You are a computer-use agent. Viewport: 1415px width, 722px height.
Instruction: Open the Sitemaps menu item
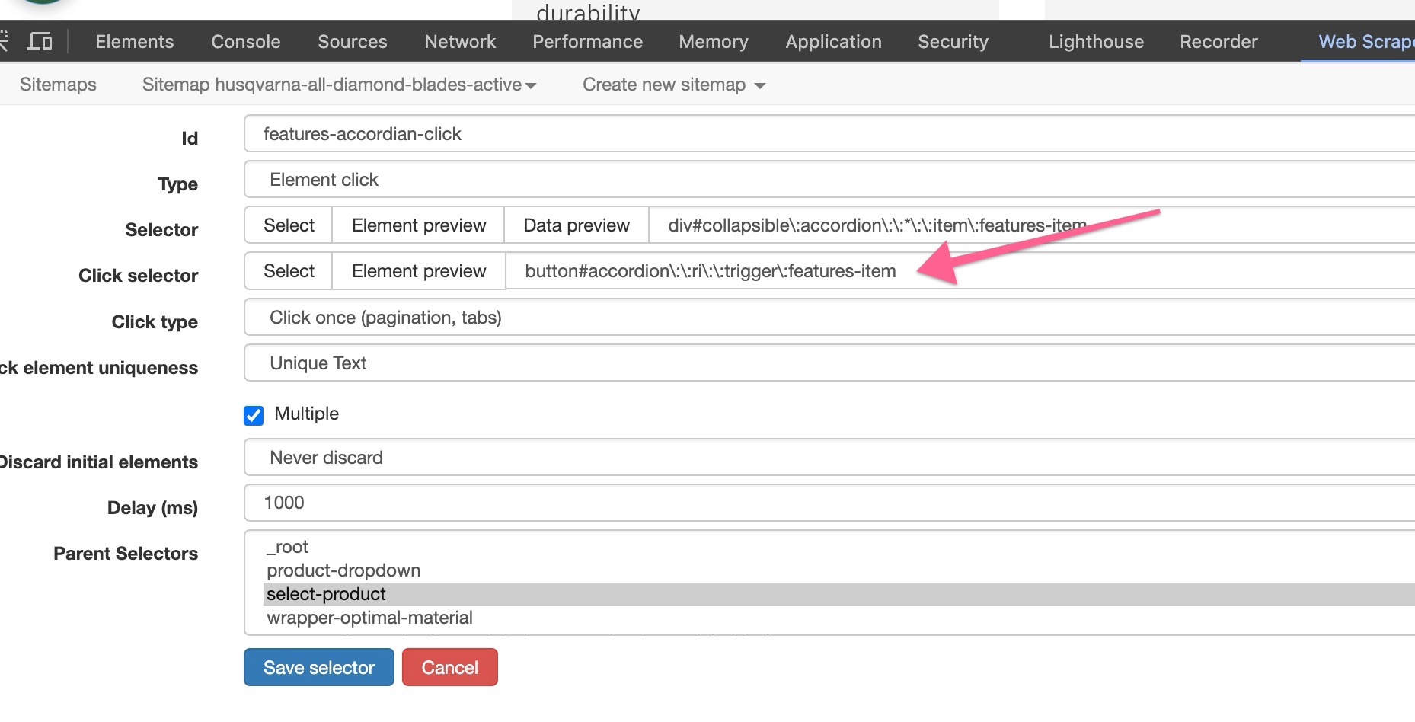click(58, 85)
